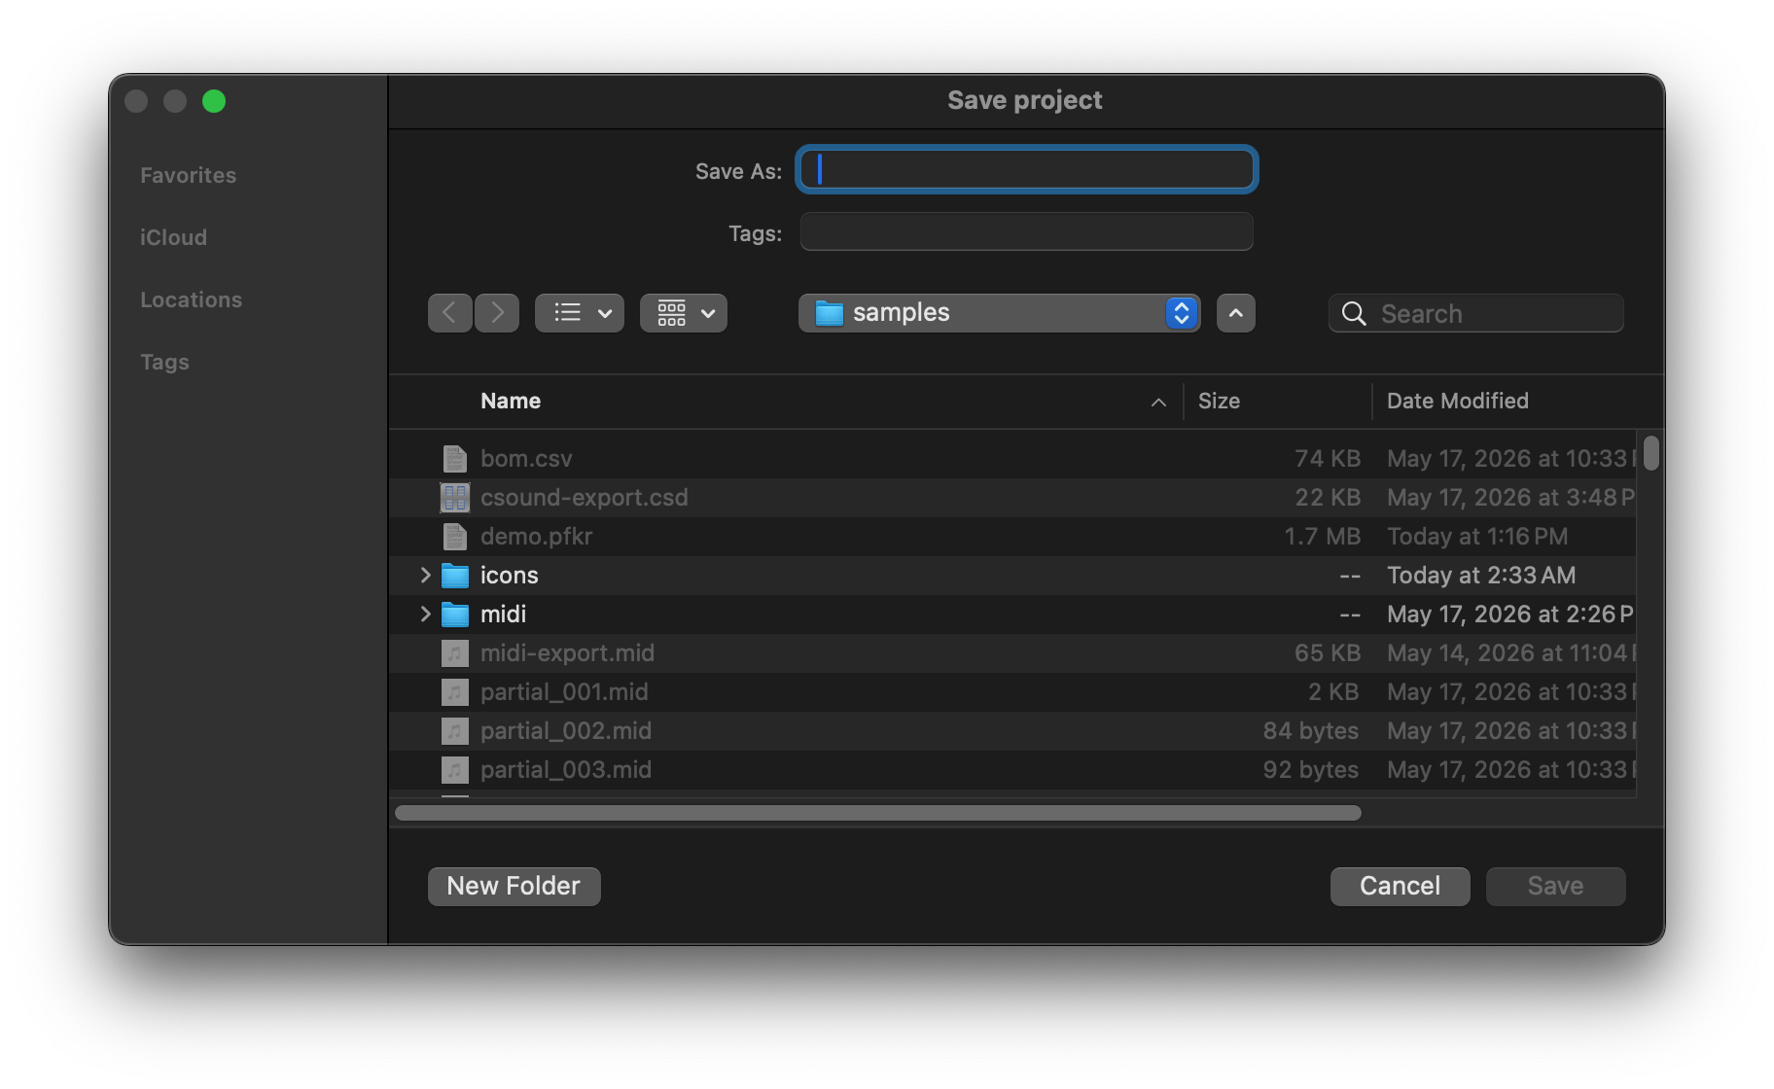Viewport: 1774px width, 1089px height.
Task: Click the horizontal scrollbar thumb
Action: pos(877,813)
